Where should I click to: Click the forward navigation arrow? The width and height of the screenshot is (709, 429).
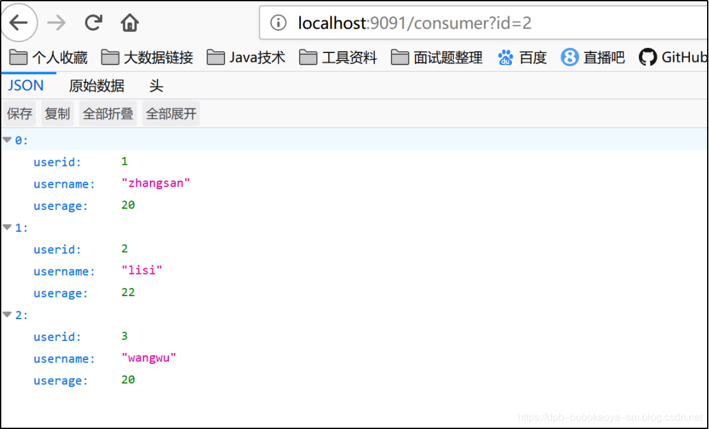click(x=57, y=22)
